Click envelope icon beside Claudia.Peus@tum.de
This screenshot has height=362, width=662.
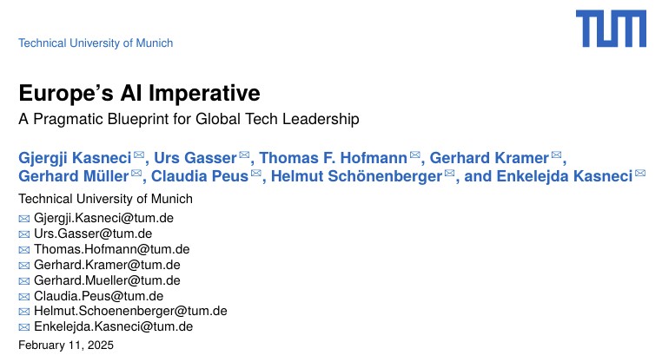pos(24,297)
